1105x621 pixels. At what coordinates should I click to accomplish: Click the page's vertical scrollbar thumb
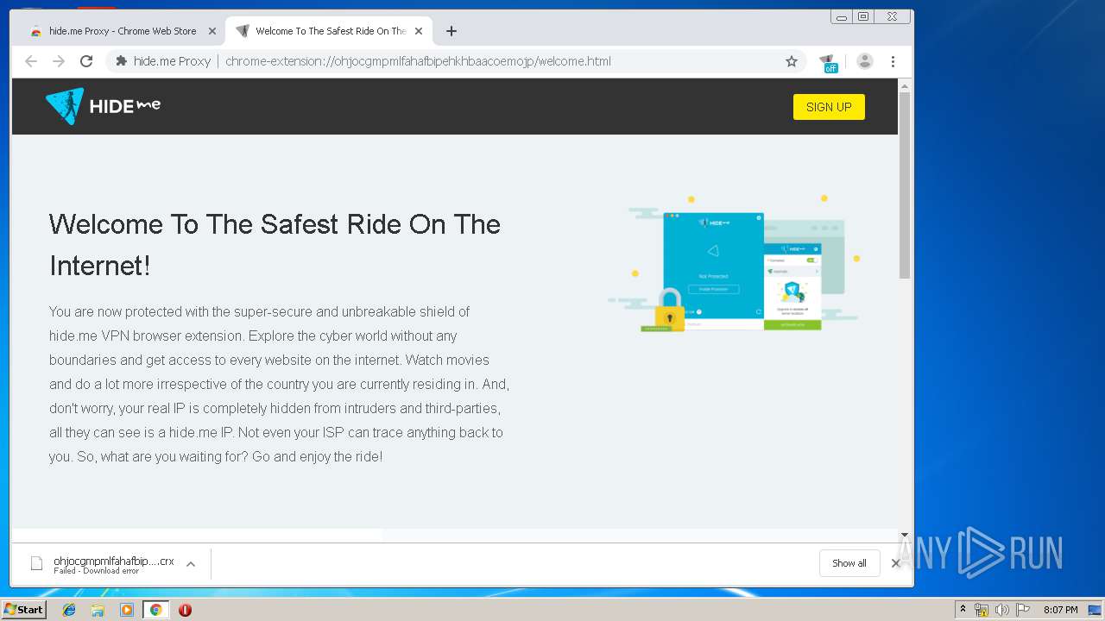pyautogui.click(x=905, y=185)
